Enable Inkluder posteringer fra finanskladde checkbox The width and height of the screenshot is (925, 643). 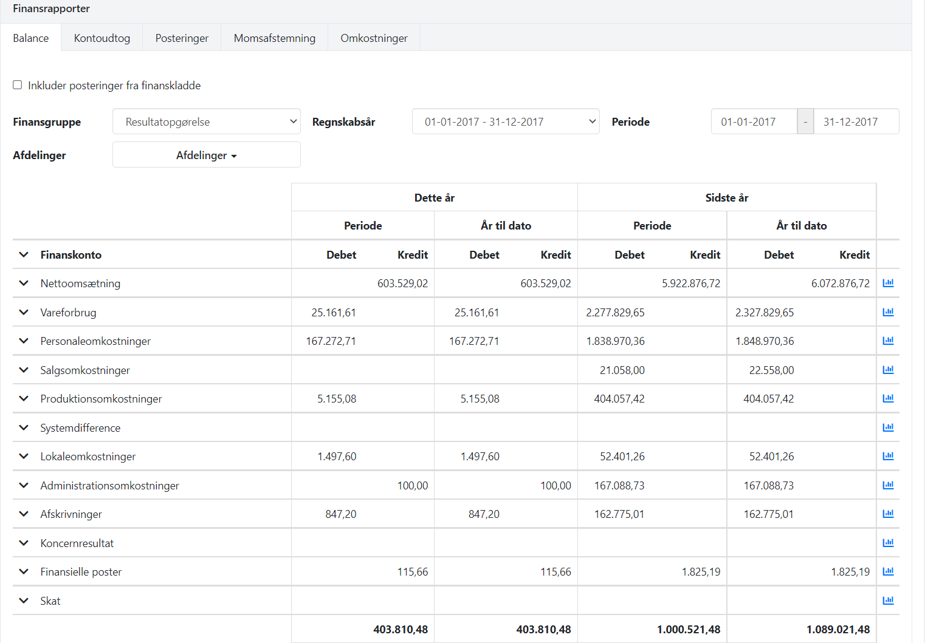pyautogui.click(x=18, y=85)
